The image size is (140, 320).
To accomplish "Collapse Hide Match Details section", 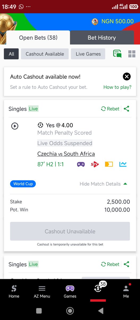I will (104, 184).
